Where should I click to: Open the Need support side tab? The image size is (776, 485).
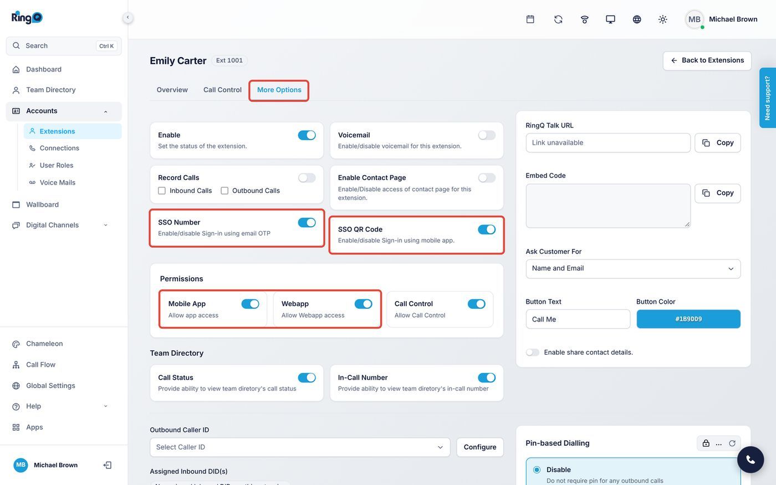pos(768,98)
